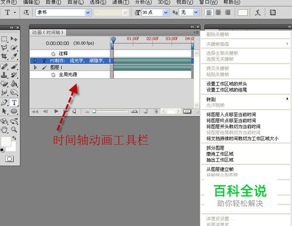Screen dimensions: 292x226
Task: Toggle timeline audio playback speaker
Action: pyautogui.click(x=74, y=111)
